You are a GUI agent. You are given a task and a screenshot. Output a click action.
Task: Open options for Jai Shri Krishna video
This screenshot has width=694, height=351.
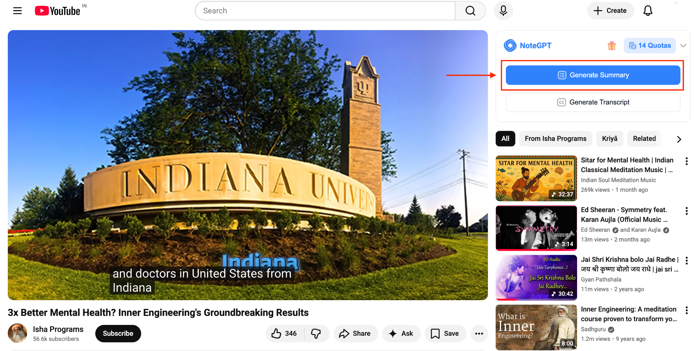[687, 261]
